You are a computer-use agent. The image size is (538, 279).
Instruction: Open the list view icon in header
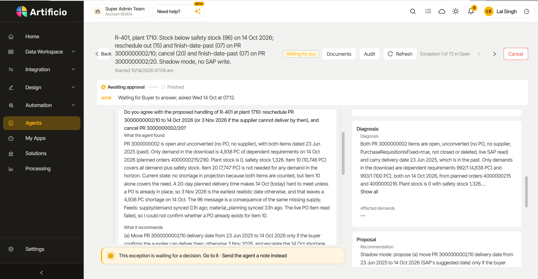[428, 11]
